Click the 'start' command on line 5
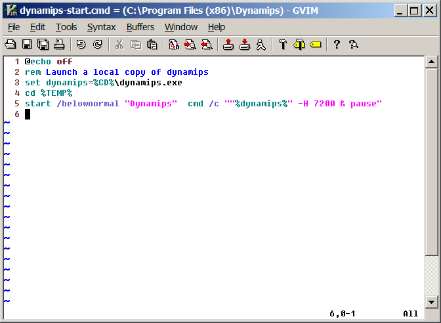Image resolution: width=441 pixels, height=323 pixels. click(38, 104)
